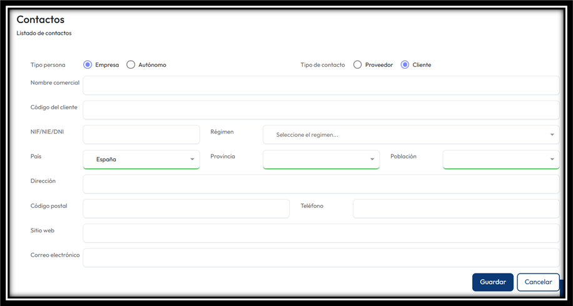The height and width of the screenshot is (306, 573).
Task: Select Proveedor as tipo de contacto
Action: (358, 65)
